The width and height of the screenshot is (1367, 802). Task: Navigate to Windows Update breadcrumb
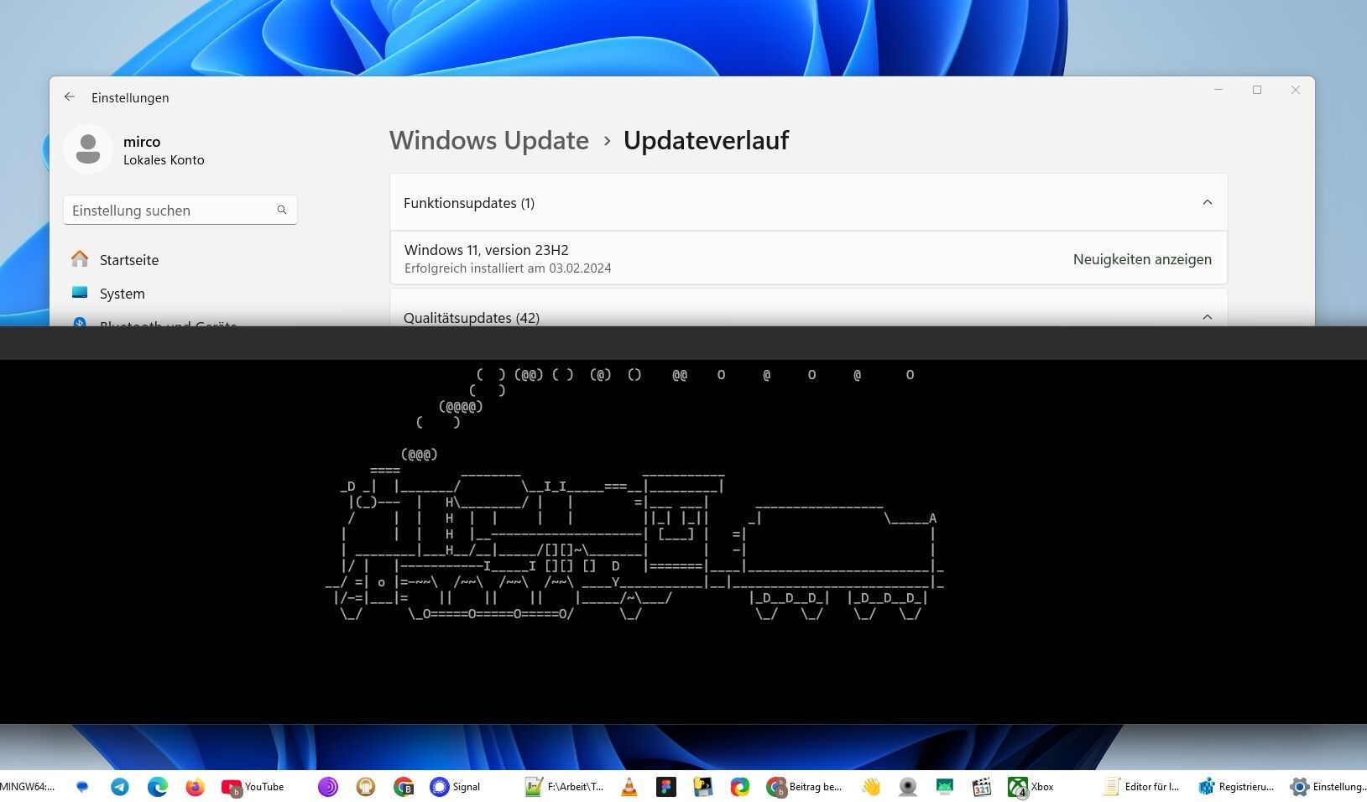(488, 140)
